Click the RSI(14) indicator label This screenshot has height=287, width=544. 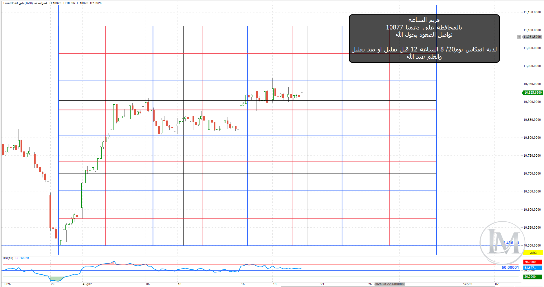click(8, 258)
